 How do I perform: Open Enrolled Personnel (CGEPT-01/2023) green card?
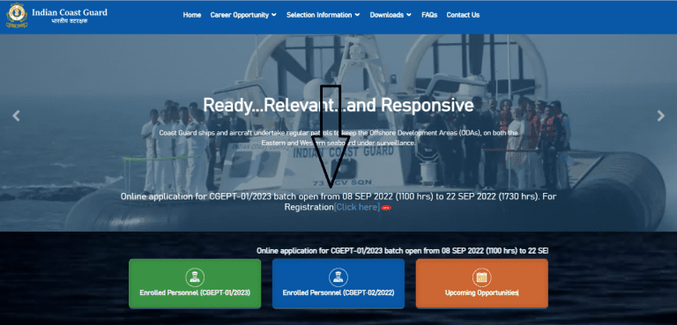pyautogui.click(x=195, y=283)
